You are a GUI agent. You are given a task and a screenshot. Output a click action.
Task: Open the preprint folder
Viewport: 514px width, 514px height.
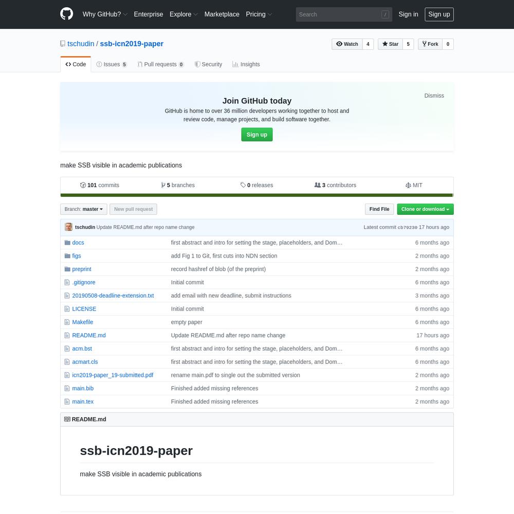(82, 269)
